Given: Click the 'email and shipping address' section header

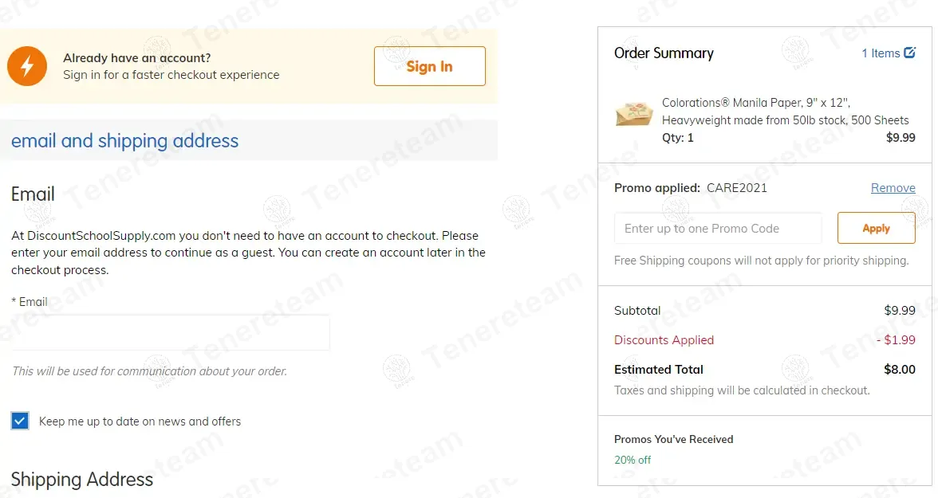Looking at the screenshot, I should [124, 141].
